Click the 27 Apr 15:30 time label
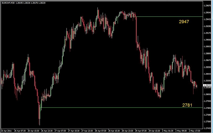Screen dimensions: 213x133 (x=74, y=131)
